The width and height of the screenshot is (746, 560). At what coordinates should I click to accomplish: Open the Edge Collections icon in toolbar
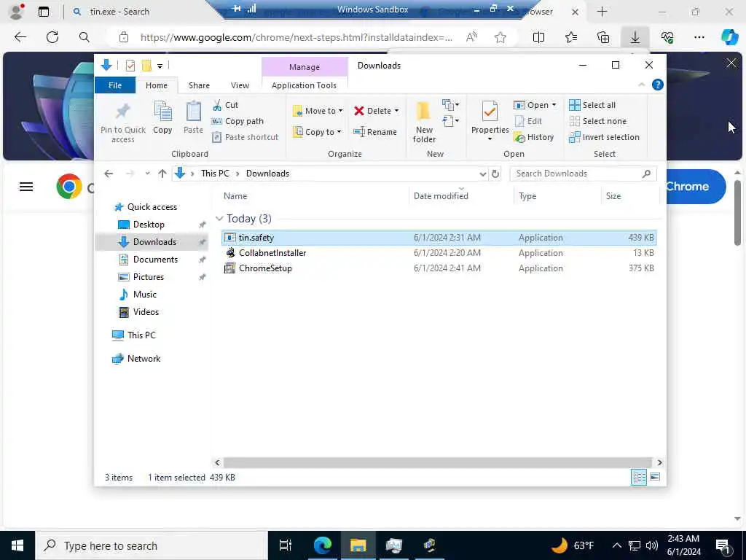603,38
